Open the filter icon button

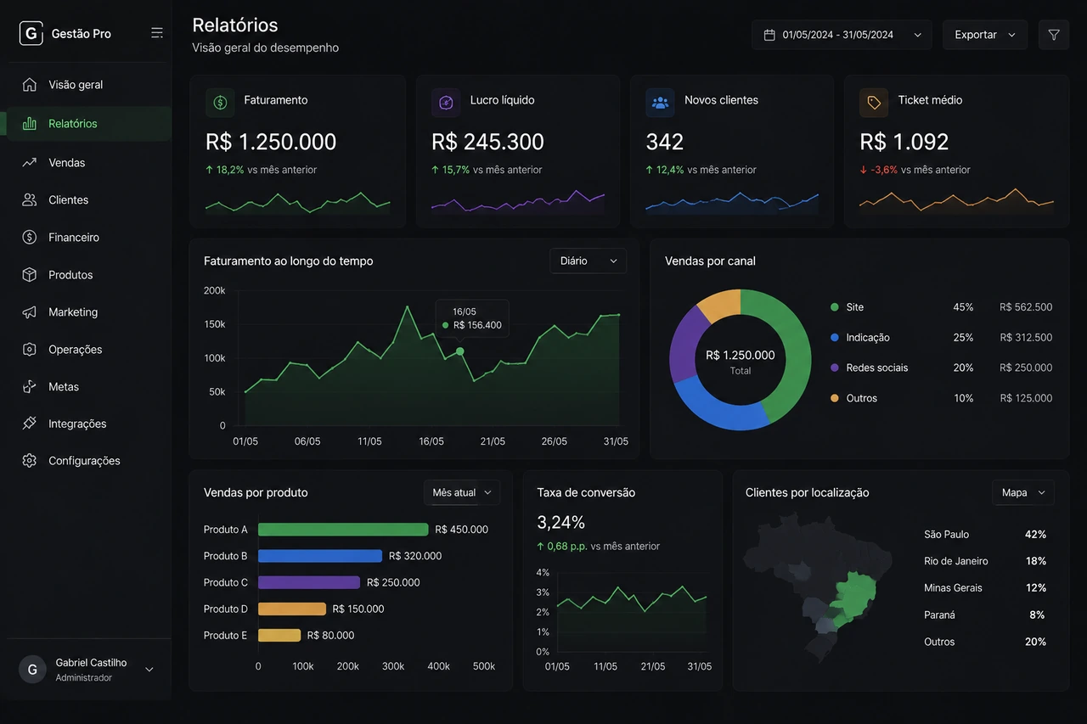[x=1054, y=35]
